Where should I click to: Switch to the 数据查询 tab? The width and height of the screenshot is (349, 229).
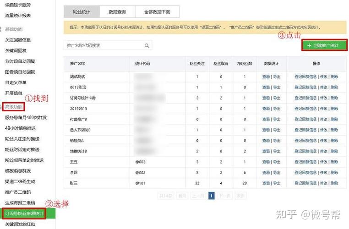(117, 12)
